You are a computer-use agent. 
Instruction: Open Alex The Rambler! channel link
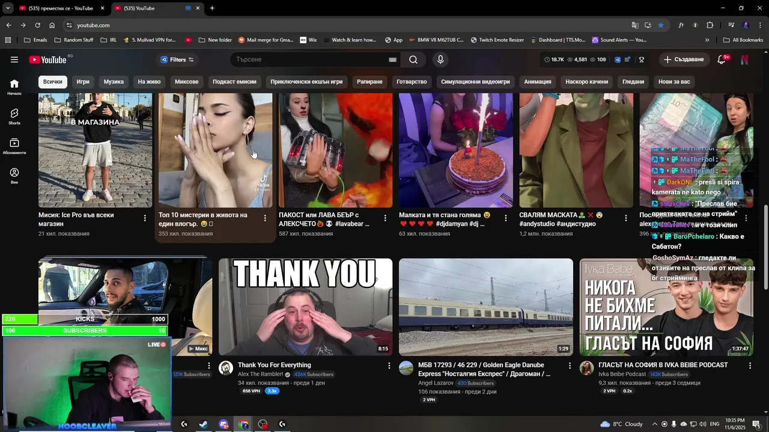click(261, 374)
